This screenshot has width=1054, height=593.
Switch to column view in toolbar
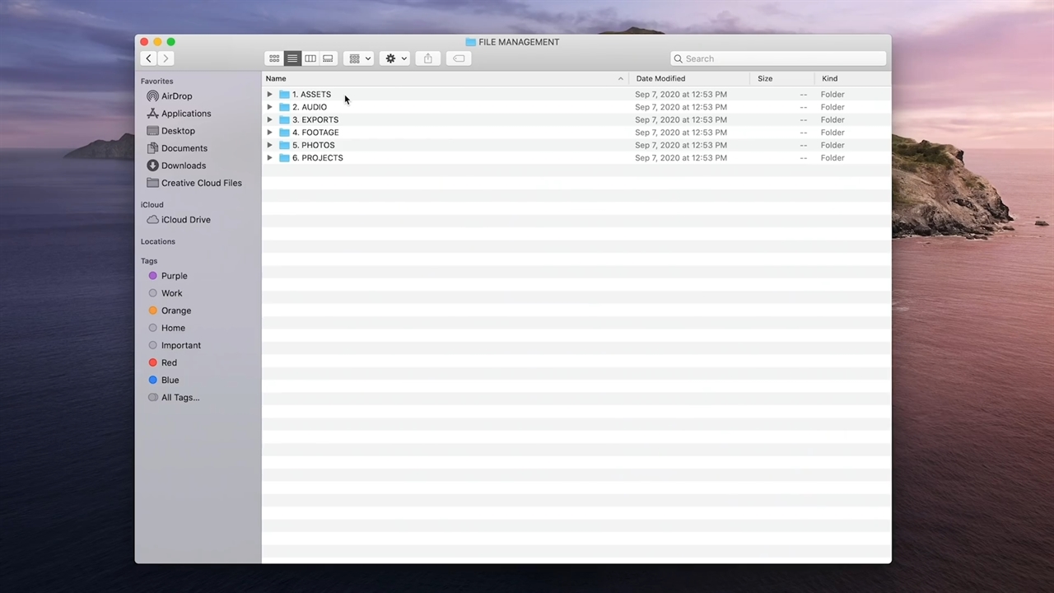click(310, 58)
